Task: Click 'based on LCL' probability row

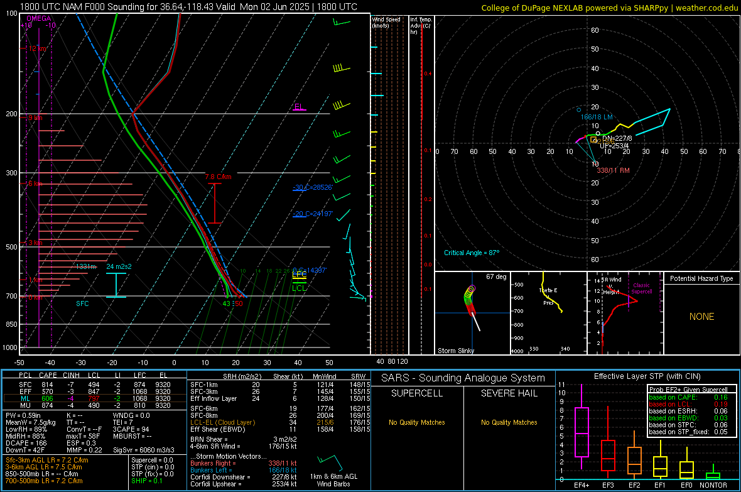Action: (x=688, y=404)
